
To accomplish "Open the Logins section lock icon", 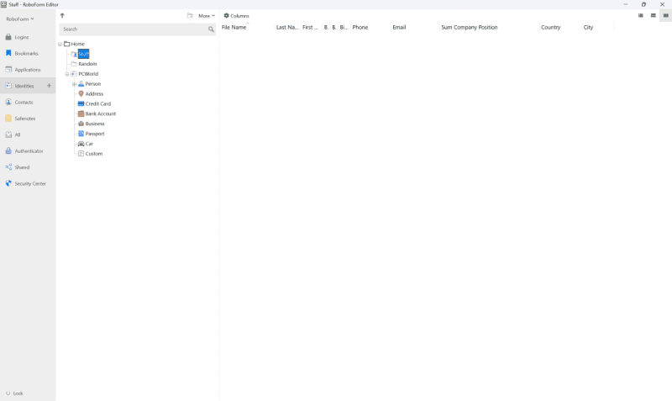I will click(8, 37).
